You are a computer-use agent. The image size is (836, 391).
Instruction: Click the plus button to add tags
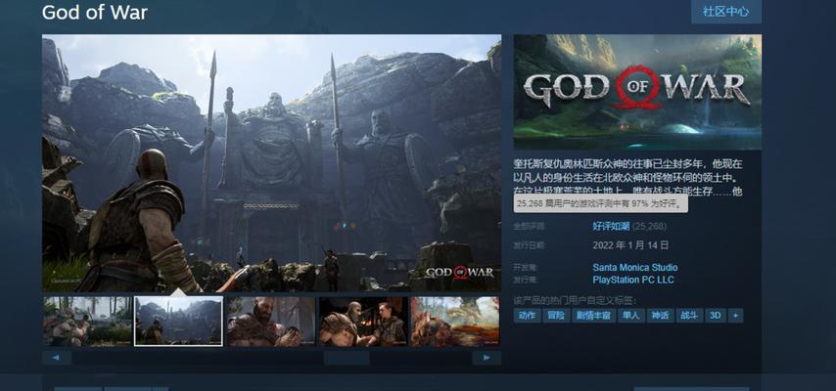[x=735, y=316]
